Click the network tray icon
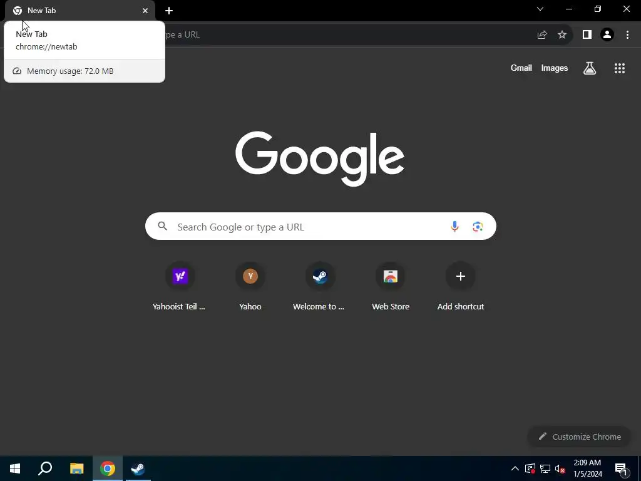This screenshot has width=641, height=481. [x=545, y=468]
